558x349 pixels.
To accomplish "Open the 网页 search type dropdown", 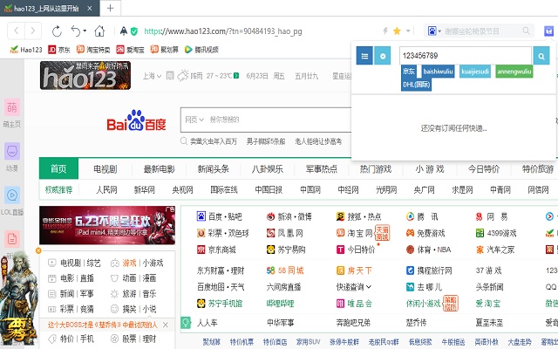I will click(194, 120).
